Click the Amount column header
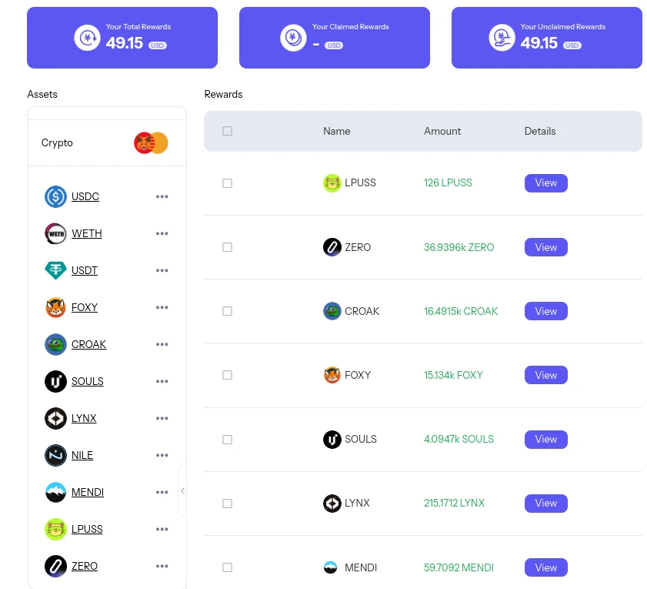The image size is (647, 589). 442,131
